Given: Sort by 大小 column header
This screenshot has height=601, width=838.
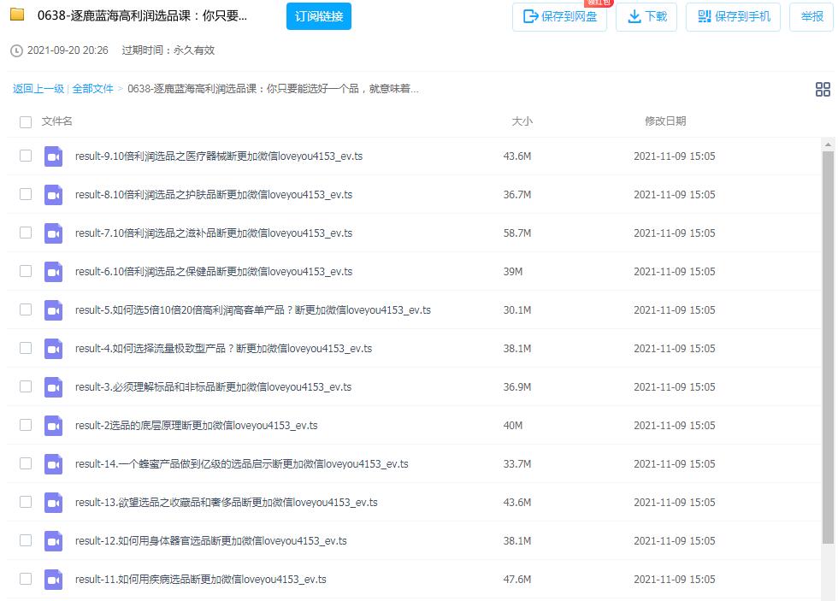Looking at the screenshot, I should click(522, 121).
